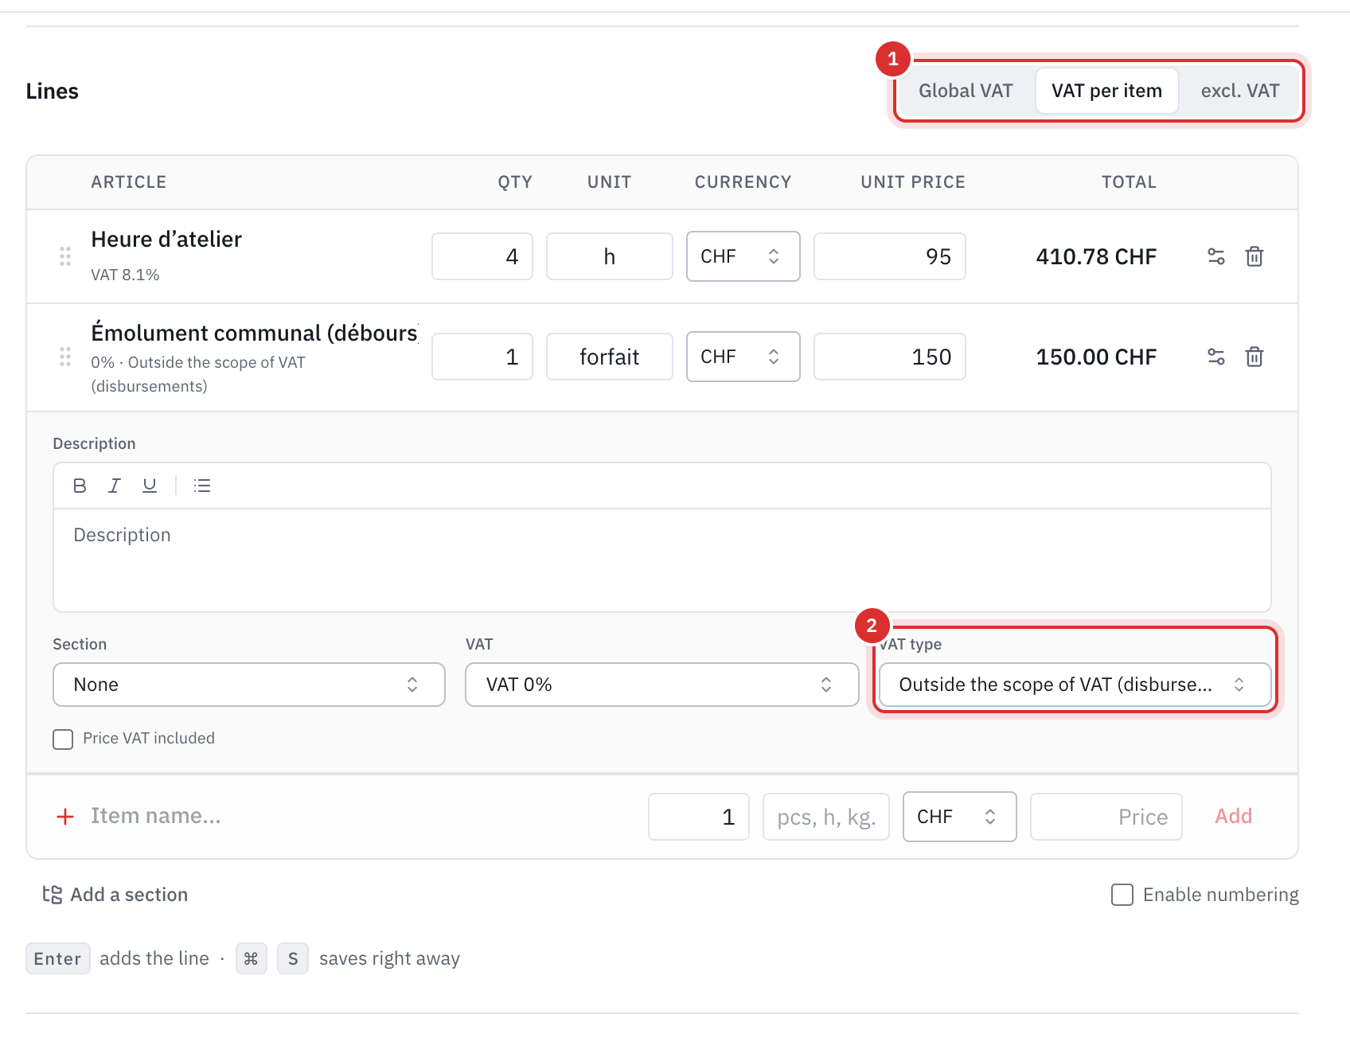This screenshot has width=1350, height=1038.
Task: Click the 150.00 CHF total
Action: point(1096,357)
